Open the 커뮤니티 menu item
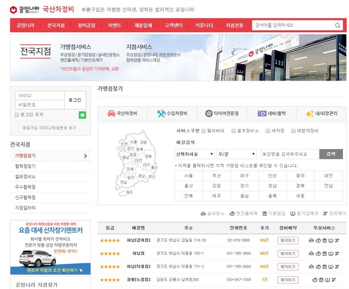 click(204, 25)
